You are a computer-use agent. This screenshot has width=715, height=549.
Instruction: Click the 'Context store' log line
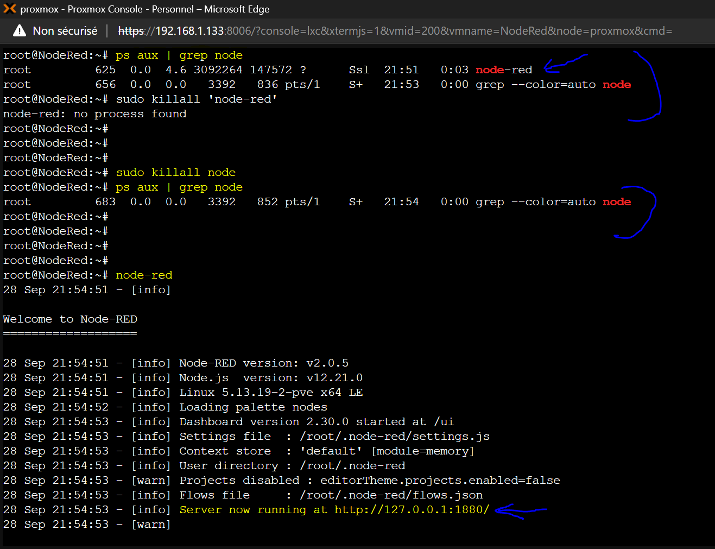(239, 451)
